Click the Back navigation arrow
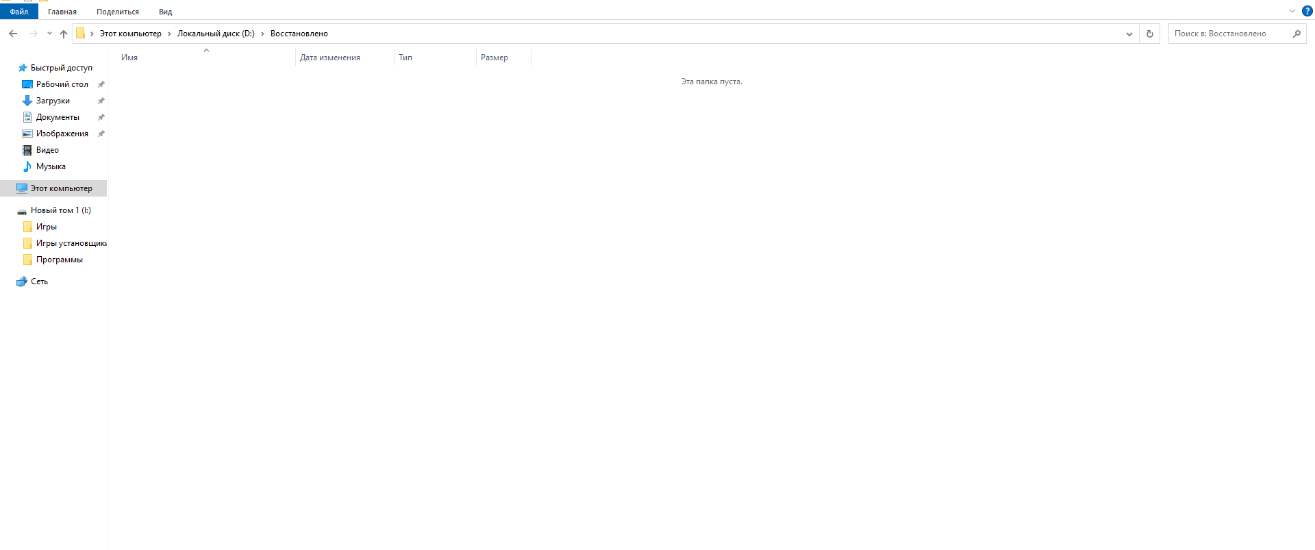 (x=13, y=34)
